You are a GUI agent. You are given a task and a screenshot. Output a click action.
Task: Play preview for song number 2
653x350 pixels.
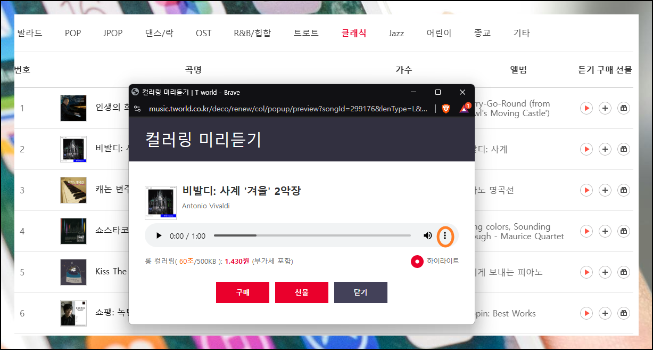click(x=586, y=149)
